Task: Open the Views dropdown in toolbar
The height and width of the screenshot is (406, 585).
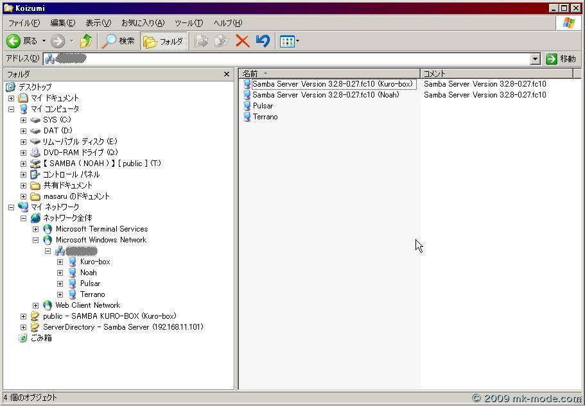Action: [290, 41]
